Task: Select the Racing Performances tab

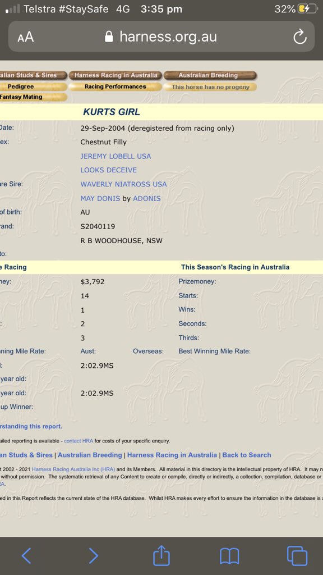Action: [116, 87]
